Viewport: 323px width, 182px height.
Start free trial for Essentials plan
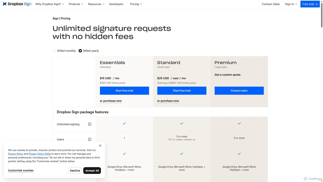(x=124, y=91)
